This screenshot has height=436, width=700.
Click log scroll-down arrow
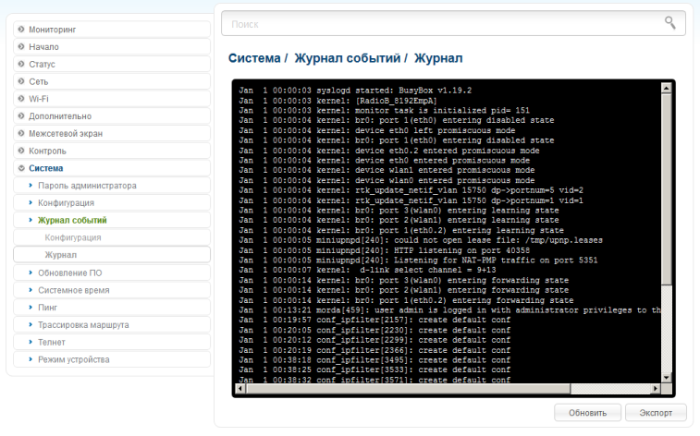pos(666,378)
